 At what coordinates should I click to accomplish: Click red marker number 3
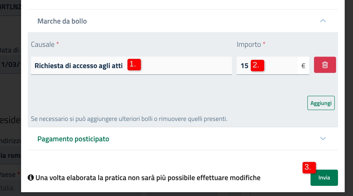309,168
